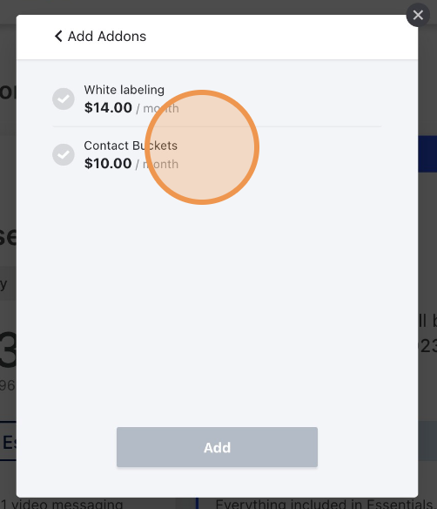This screenshot has height=509, width=437.
Task: Click the $14.00 price text
Action: coord(108,107)
